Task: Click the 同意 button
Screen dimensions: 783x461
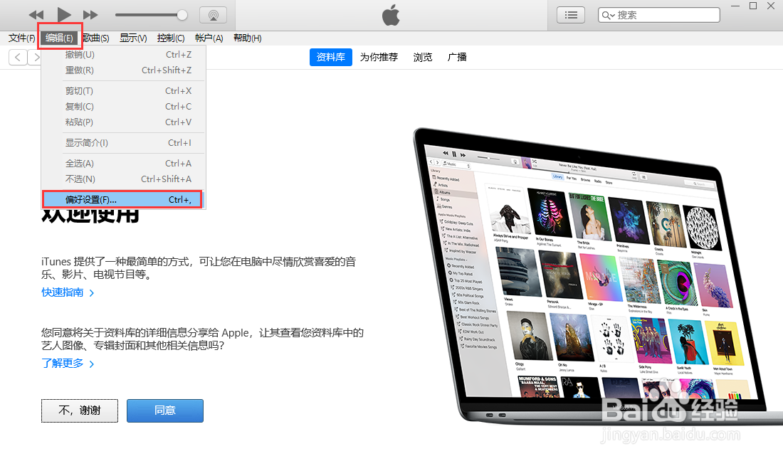Action: pos(165,410)
